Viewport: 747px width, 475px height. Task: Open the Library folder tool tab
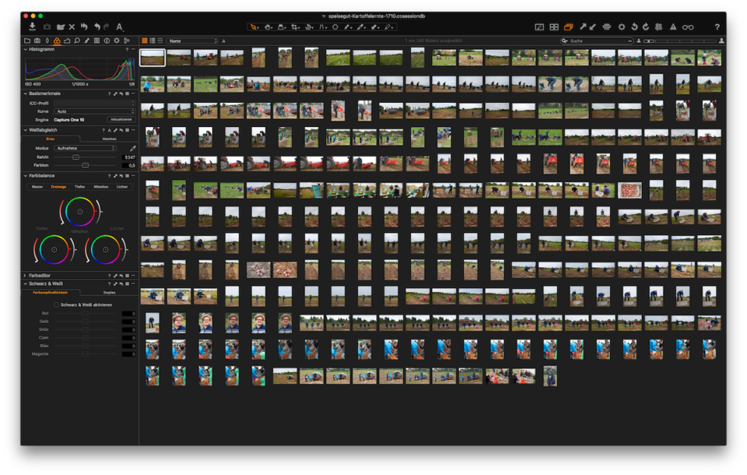tap(27, 41)
